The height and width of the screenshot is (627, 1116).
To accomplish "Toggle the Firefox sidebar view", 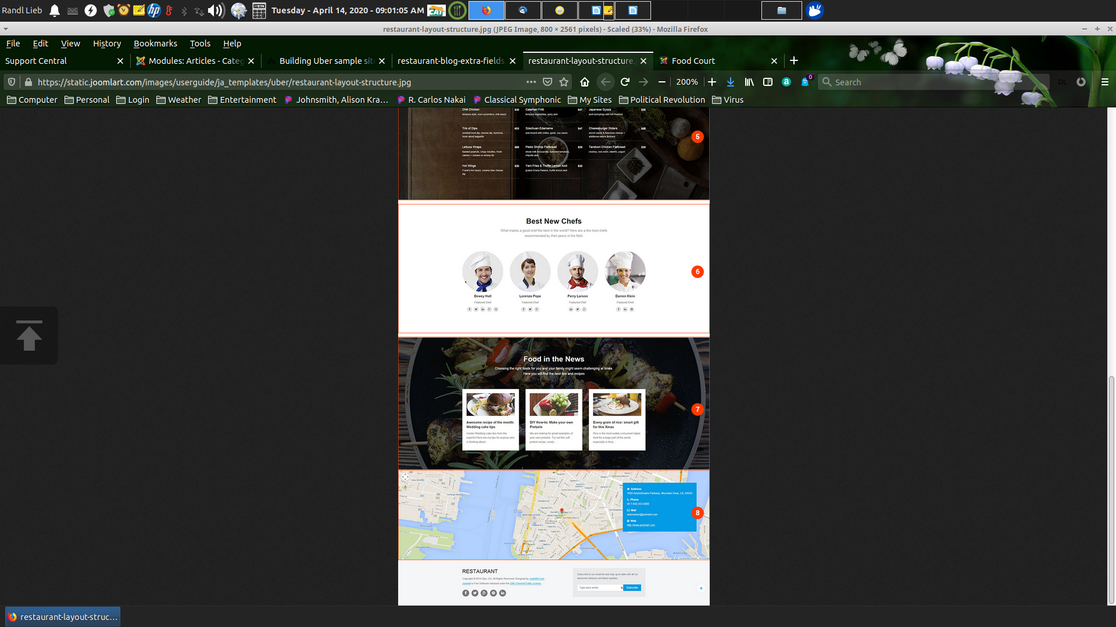I will pos(768,82).
